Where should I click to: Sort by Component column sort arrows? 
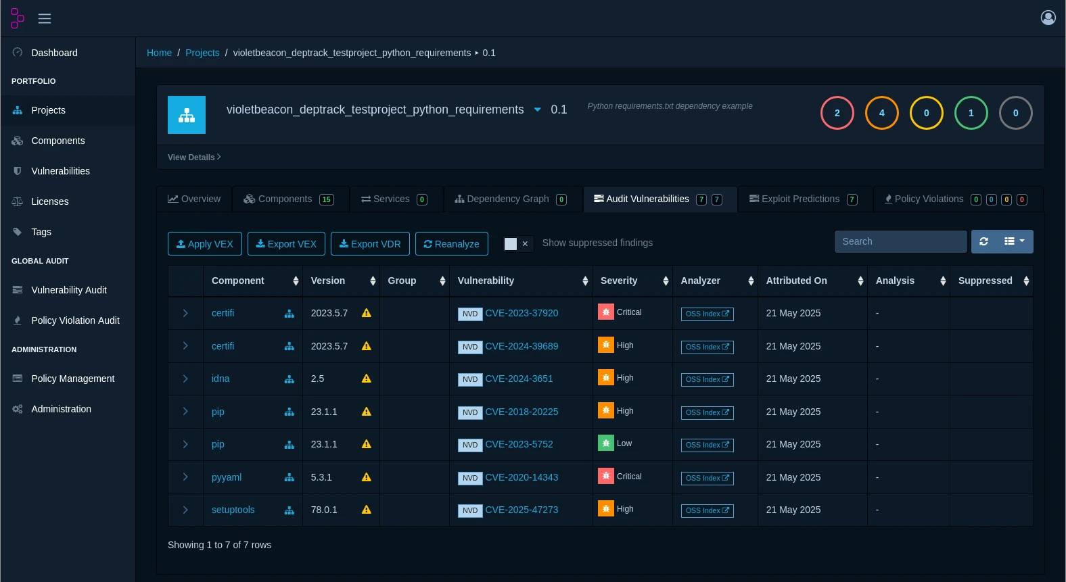coord(296,281)
